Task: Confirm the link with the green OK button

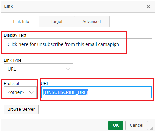Action: (x=116, y=125)
